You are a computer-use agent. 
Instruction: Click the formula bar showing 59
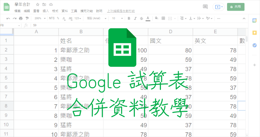click(x=139, y=25)
